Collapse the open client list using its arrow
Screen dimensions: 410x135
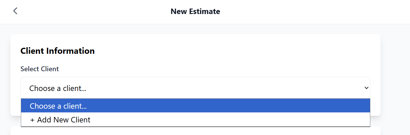pos(366,88)
